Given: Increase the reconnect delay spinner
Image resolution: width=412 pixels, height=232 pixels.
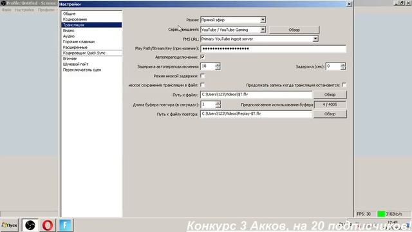Looking at the screenshot, I should tap(218, 64).
